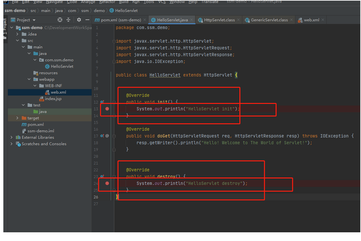Collapse the main folder
Image resolution: width=361 pixels, height=241 pixels.
point(23,47)
